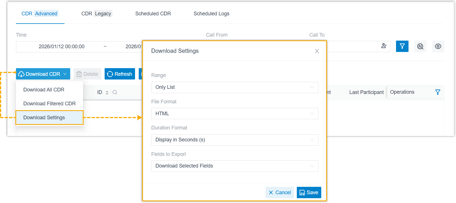Click the blue filter funnel icon
The height and width of the screenshot is (203, 456).
[402, 46]
